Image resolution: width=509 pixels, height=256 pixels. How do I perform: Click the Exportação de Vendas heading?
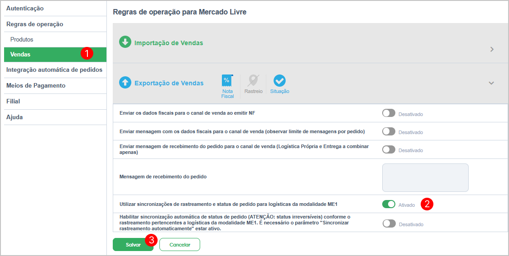pos(169,83)
